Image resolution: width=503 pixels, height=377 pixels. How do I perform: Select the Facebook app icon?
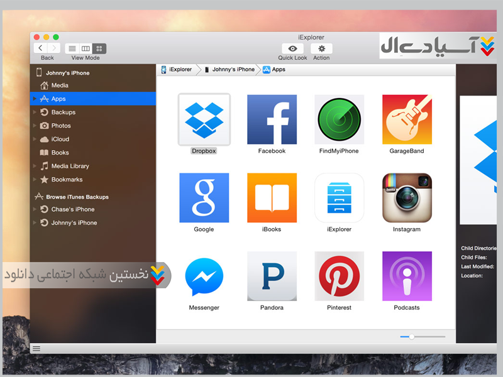click(x=272, y=119)
